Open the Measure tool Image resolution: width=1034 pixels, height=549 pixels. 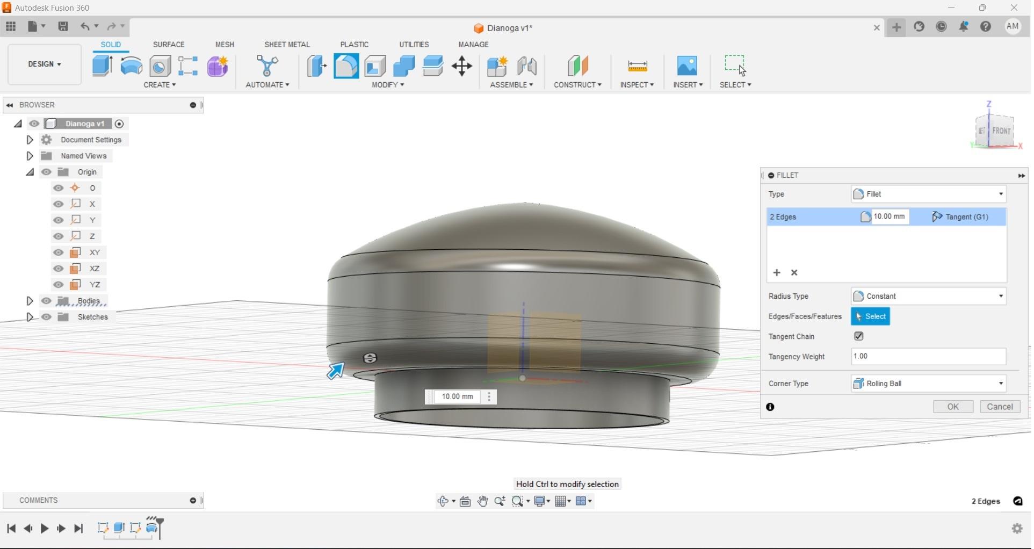coord(637,66)
